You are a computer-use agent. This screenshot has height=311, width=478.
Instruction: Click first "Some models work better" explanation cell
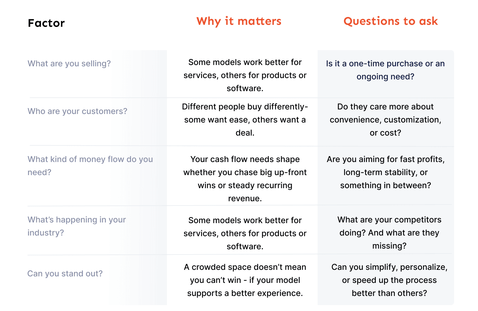pyautogui.click(x=245, y=75)
